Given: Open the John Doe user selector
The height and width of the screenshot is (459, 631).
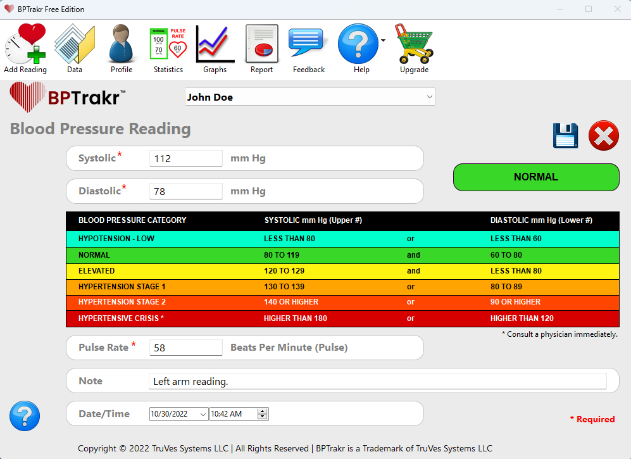Looking at the screenshot, I should [309, 96].
